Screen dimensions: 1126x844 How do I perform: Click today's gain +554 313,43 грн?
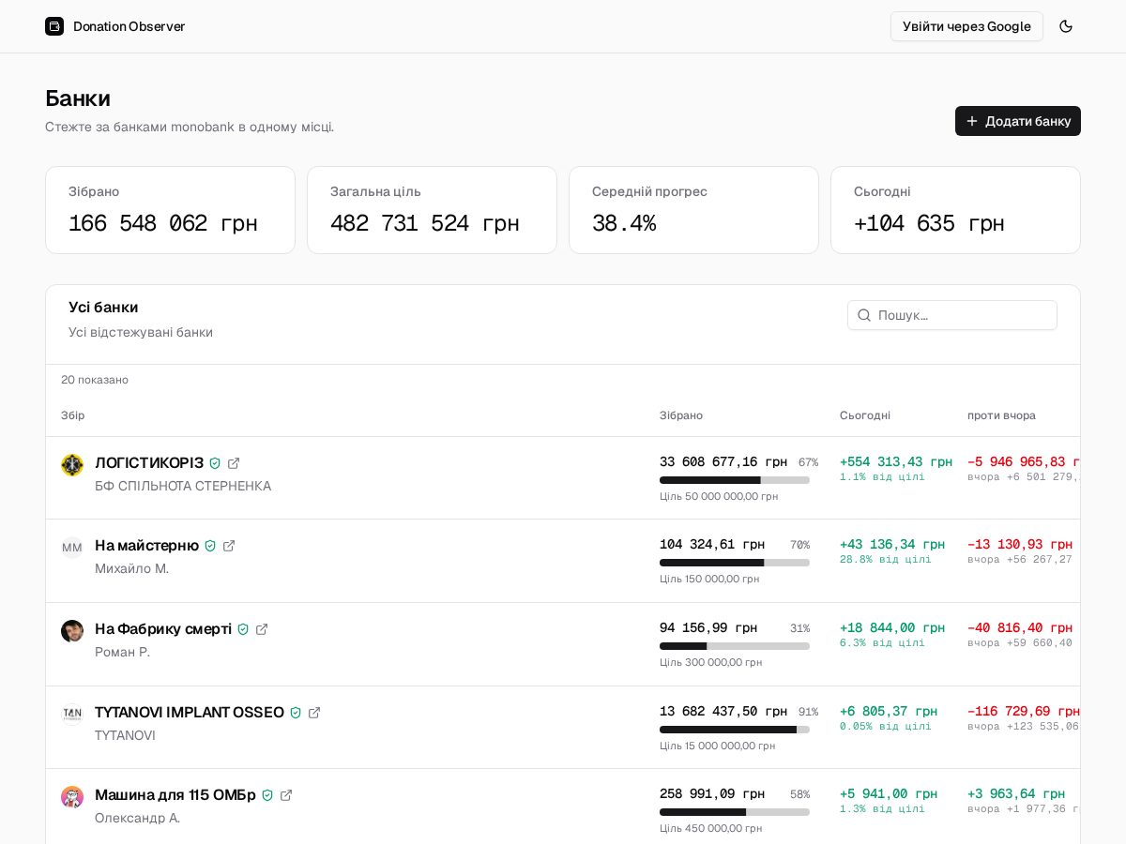pyautogui.click(x=896, y=461)
